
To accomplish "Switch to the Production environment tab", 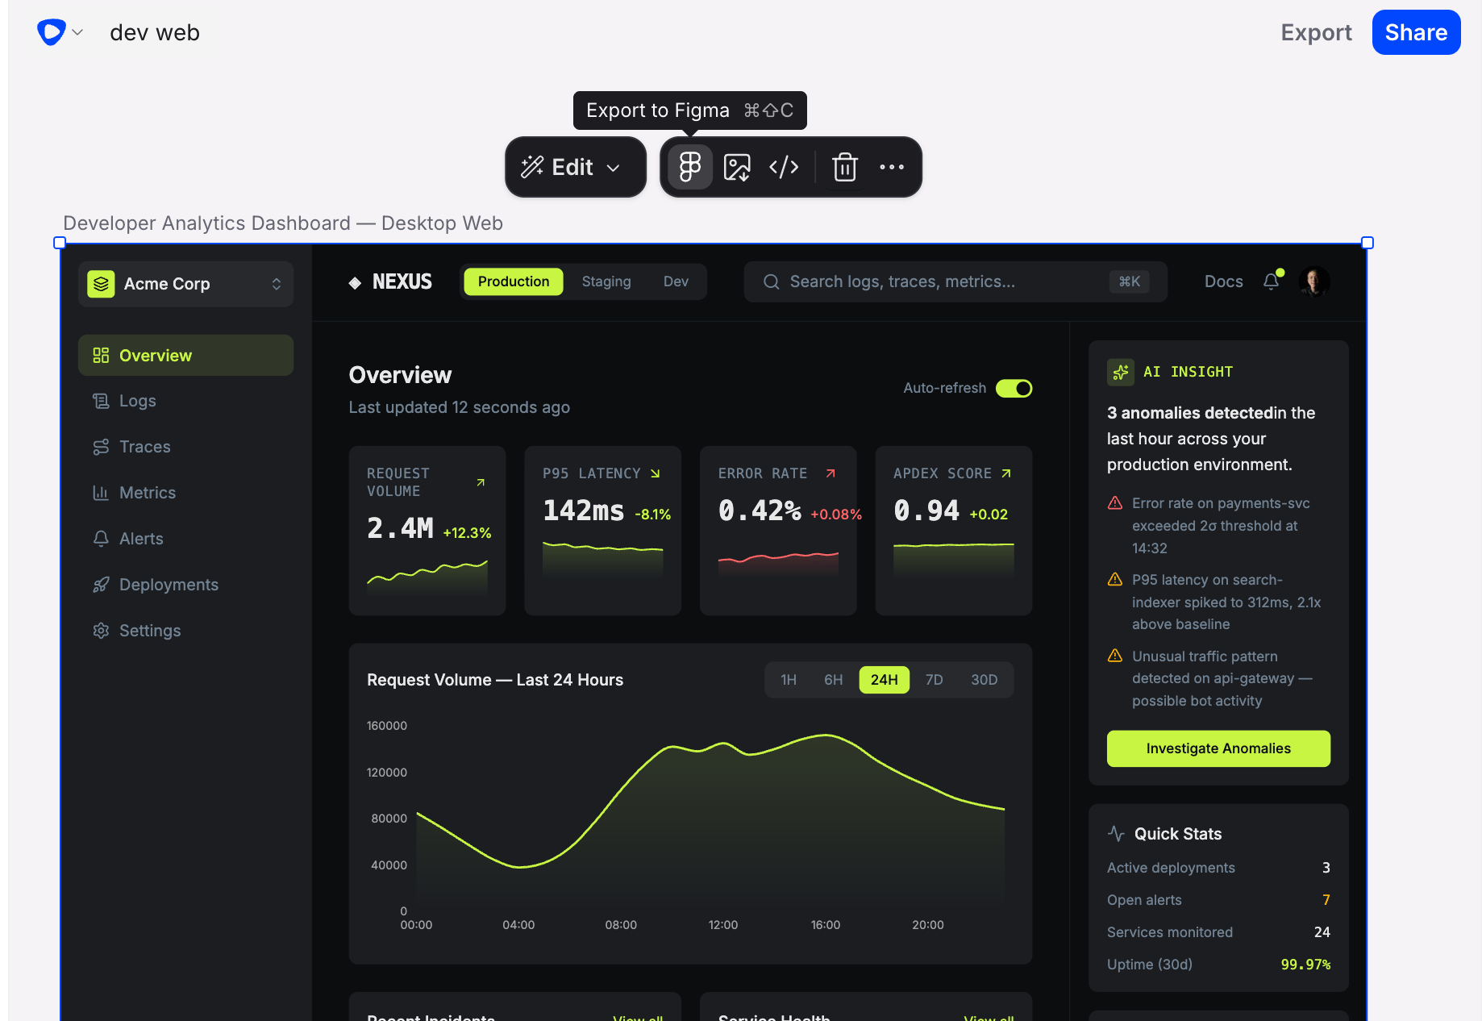I will (x=514, y=281).
